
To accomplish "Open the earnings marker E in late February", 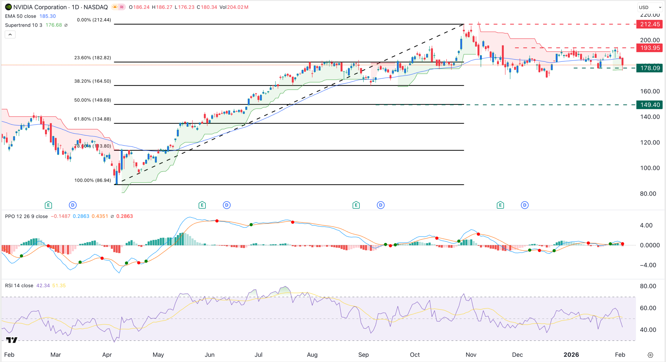I will coord(48,205).
